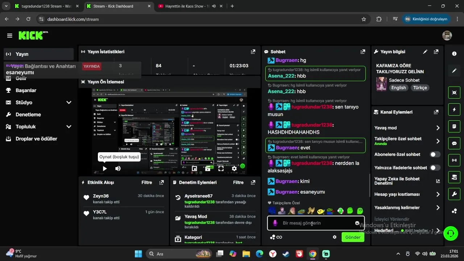Viewport: 464px width, 261px height.
Task: Open Yasaklanmış kelimeler settings
Action: point(407,208)
